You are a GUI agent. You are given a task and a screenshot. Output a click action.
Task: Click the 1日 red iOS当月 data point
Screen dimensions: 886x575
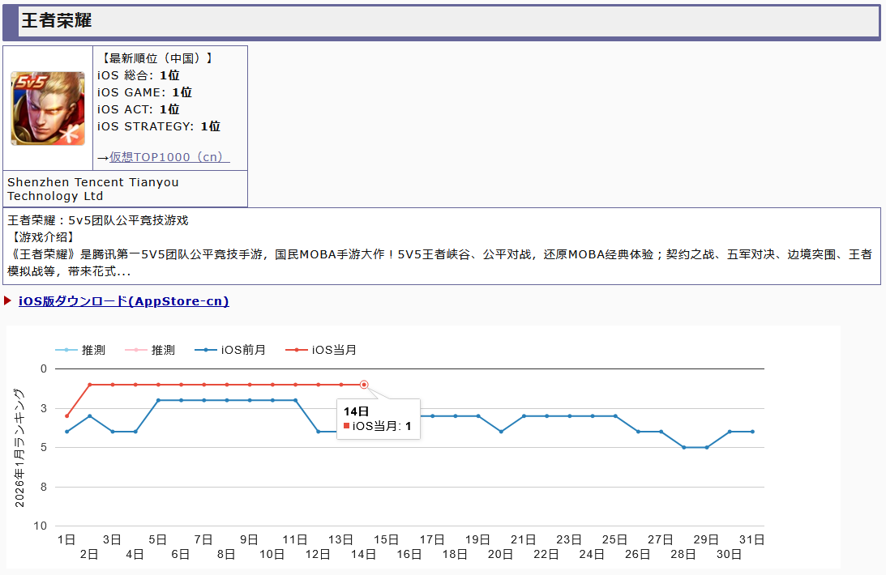pyautogui.click(x=66, y=416)
